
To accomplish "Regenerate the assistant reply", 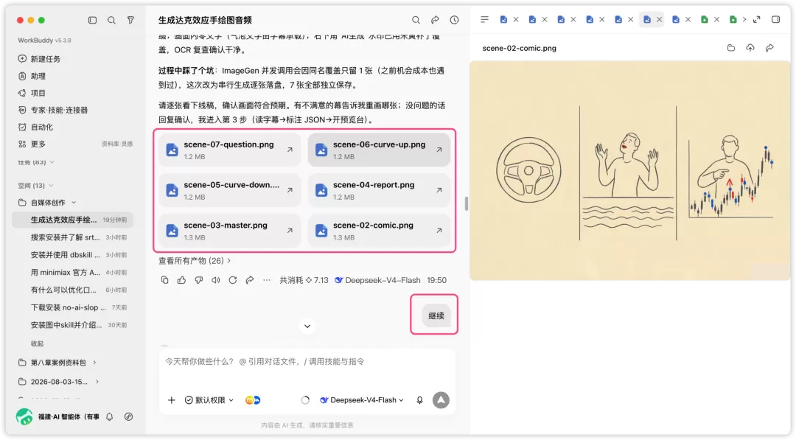I will 232,280.
